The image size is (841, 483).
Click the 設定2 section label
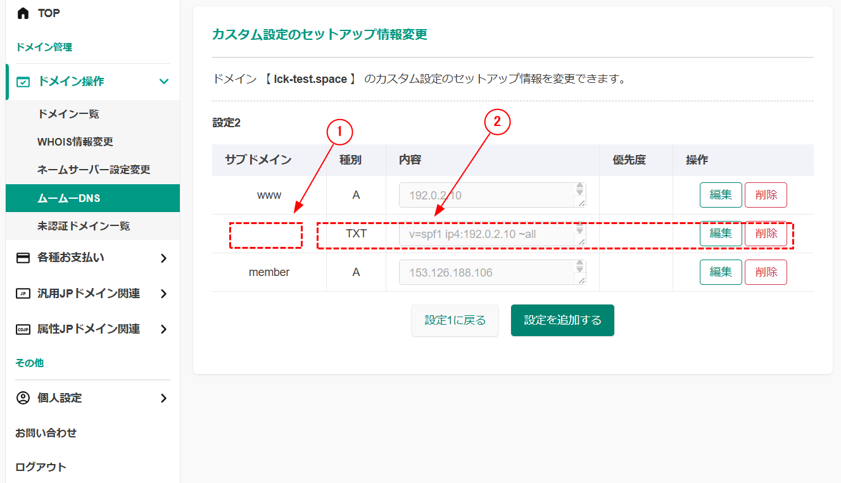226,123
